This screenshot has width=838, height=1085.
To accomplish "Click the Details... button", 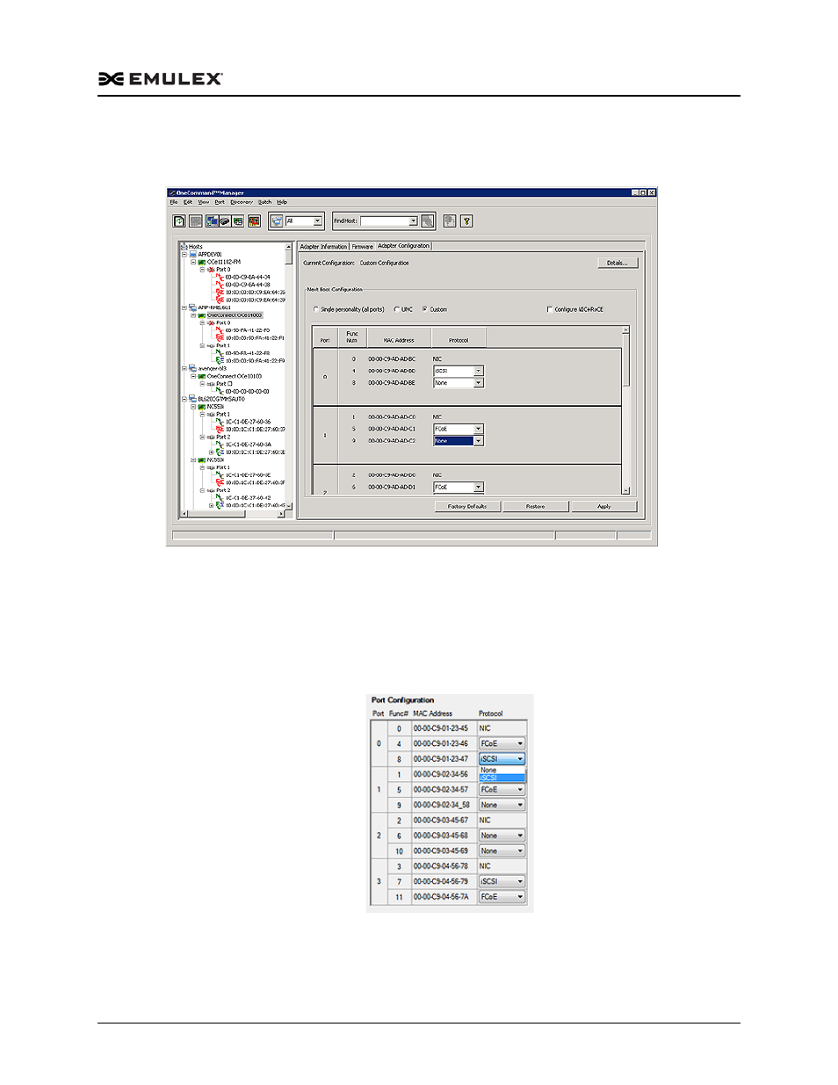I will (618, 263).
